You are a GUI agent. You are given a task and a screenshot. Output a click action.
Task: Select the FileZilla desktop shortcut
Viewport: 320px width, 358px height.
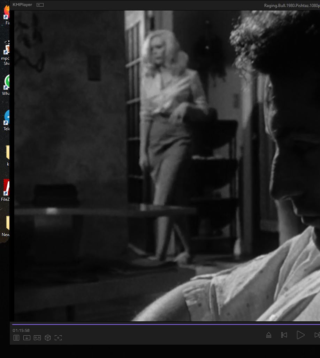click(6, 189)
